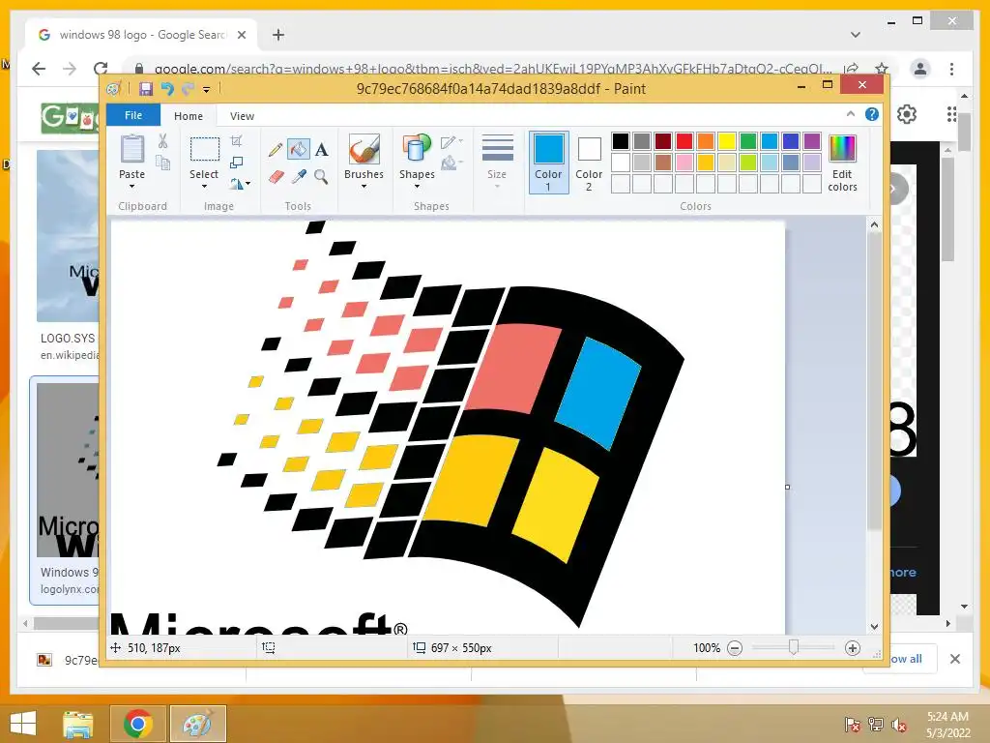Click the Shapes gallery icon
Viewport: 990px width, 743px height.
pos(417,150)
